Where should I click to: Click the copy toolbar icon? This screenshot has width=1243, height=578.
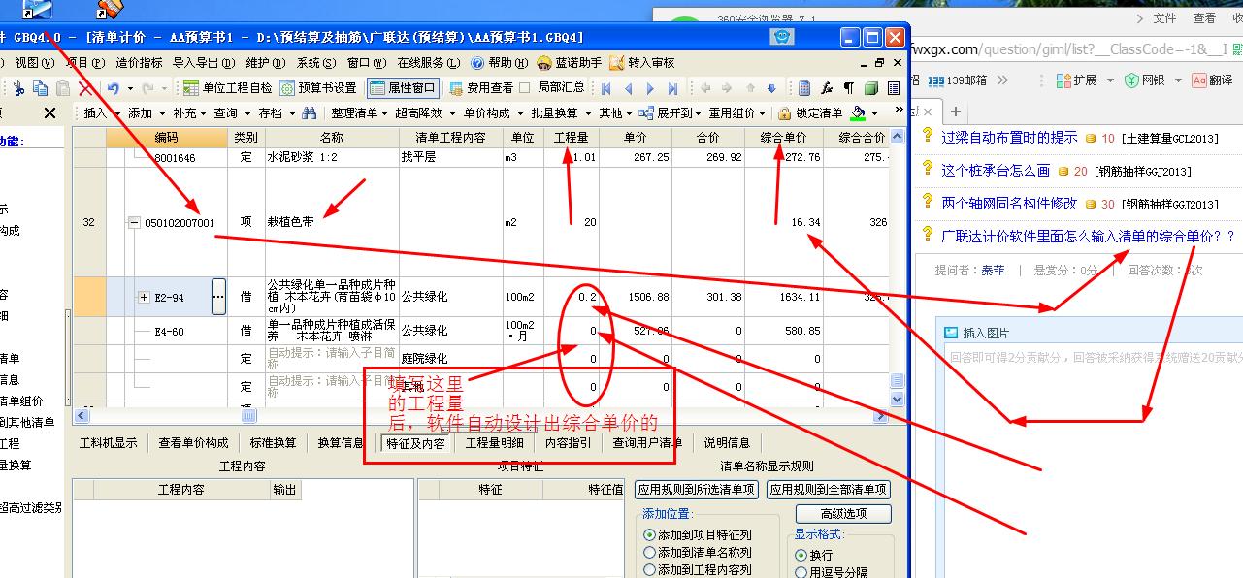41,88
